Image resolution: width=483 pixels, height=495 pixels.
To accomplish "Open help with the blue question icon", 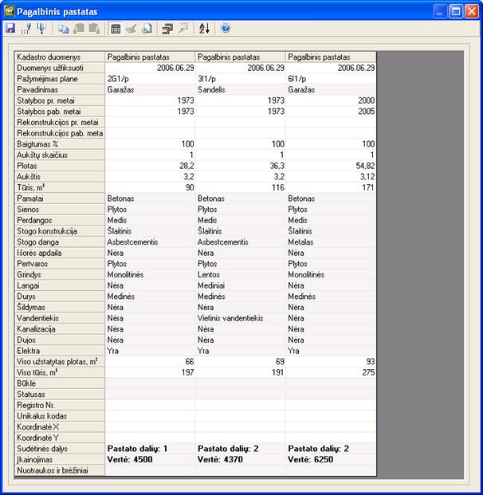I will (226, 29).
